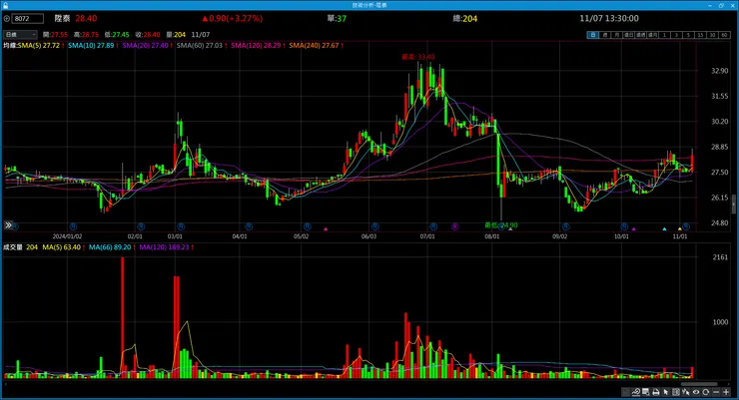Image resolution: width=739 pixels, height=400 pixels.
Task: Click the stock code input field 8072
Action: pos(28,19)
